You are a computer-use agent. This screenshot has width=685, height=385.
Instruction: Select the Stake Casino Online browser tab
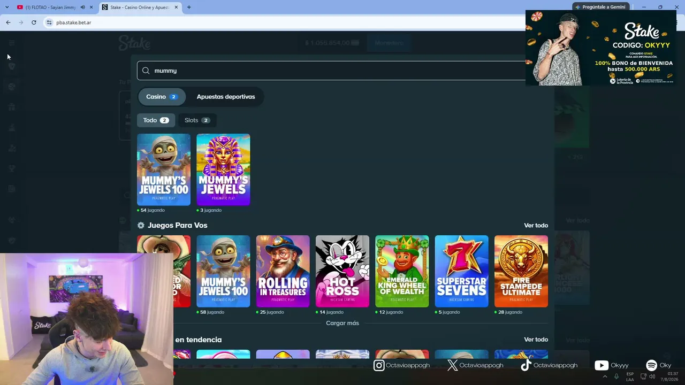click(x=139, y=7)
